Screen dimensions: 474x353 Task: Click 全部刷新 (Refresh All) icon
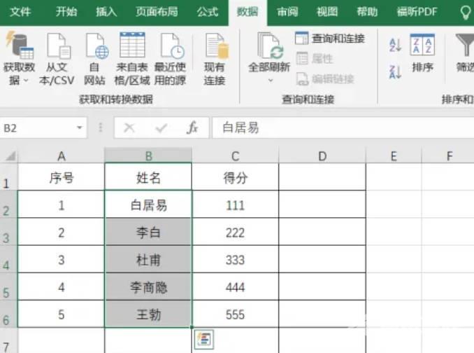[269, 46]
